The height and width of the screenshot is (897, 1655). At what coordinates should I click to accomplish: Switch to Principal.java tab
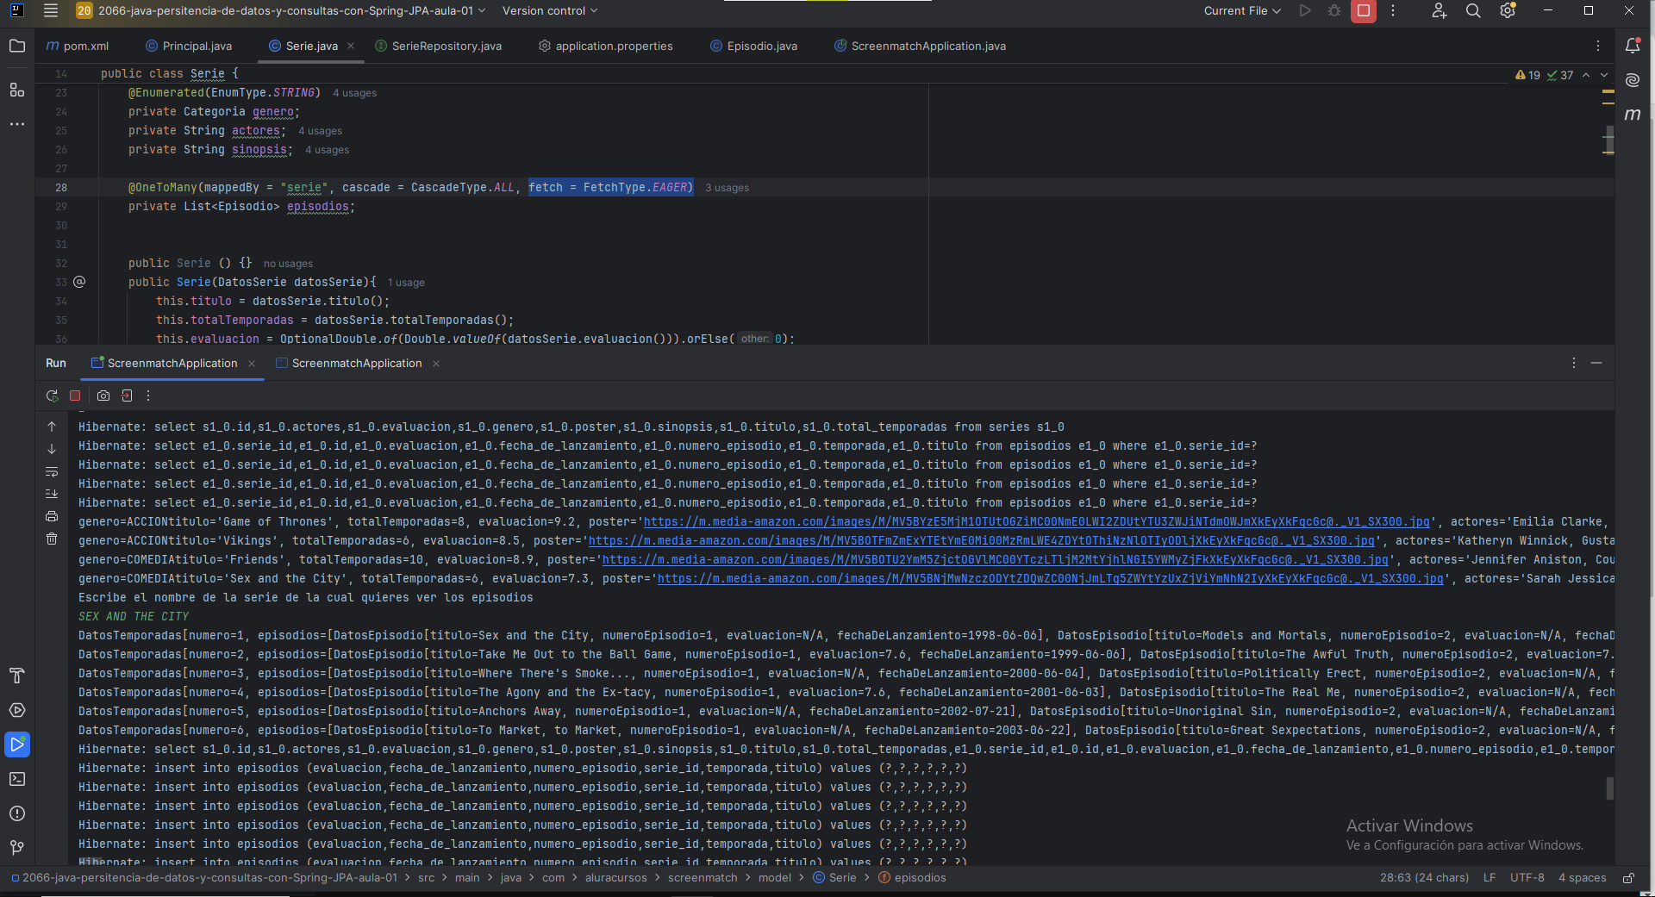pos(189,46)
